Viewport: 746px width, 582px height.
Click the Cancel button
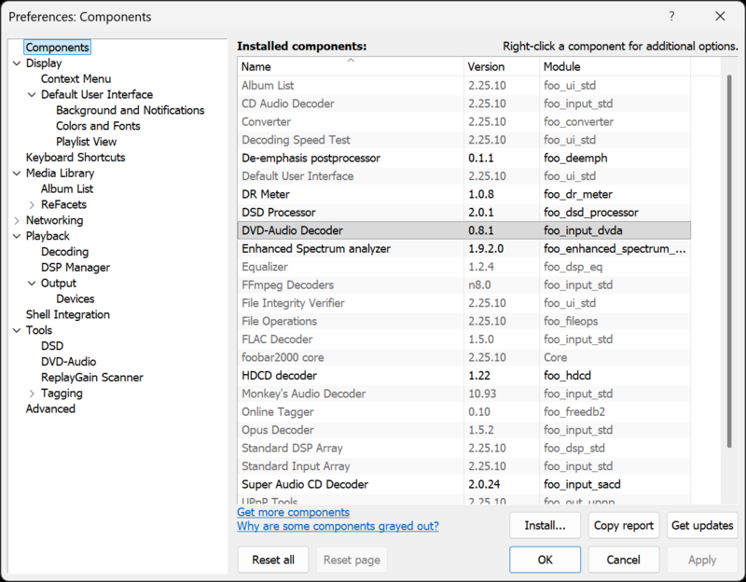pyautogui.click(x=623, y=560)
